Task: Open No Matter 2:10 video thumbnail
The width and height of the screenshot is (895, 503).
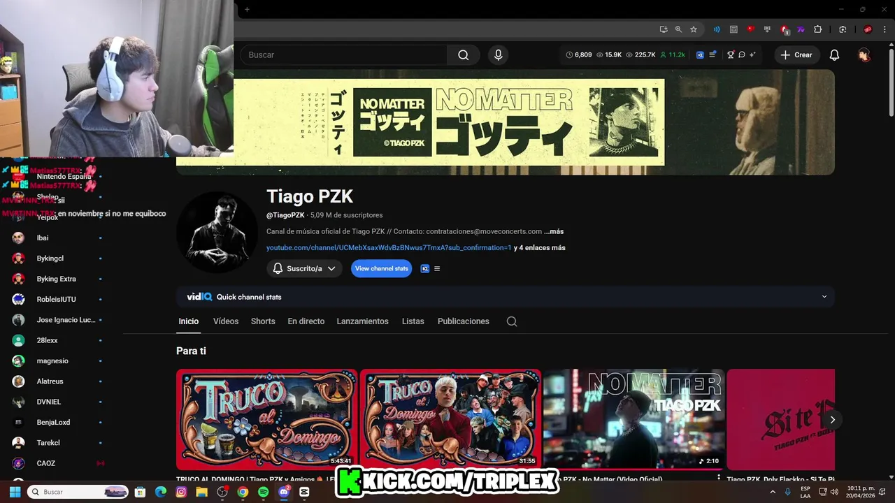Action: (633, 419)
